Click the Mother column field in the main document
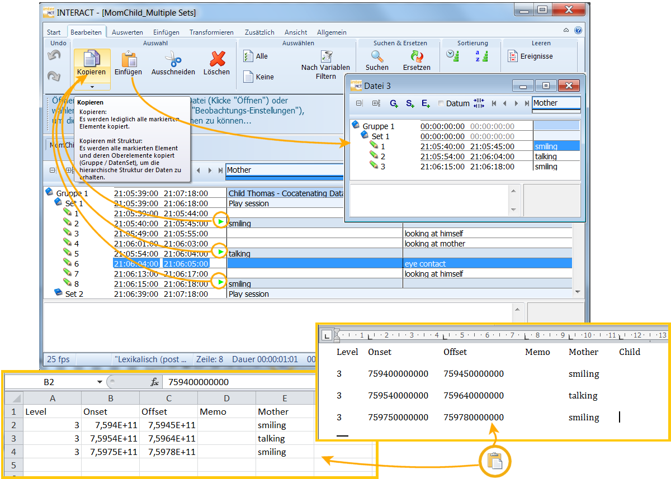The image size is (671, 479). coord(285,170)
